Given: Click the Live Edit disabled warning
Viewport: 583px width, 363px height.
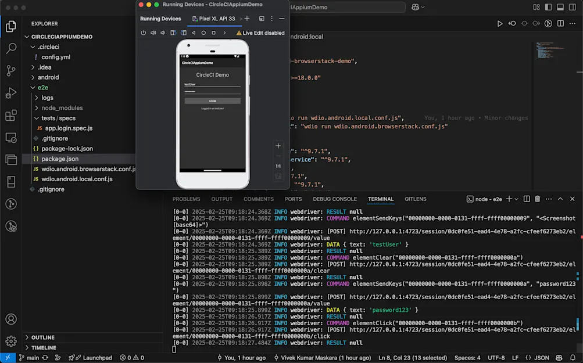Looking at the screenshot, I should (x=259, y=33).
